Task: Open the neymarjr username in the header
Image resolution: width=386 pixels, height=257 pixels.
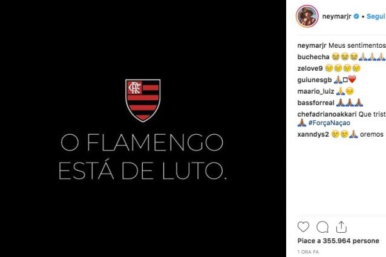Action: click(x=336, y=16)
